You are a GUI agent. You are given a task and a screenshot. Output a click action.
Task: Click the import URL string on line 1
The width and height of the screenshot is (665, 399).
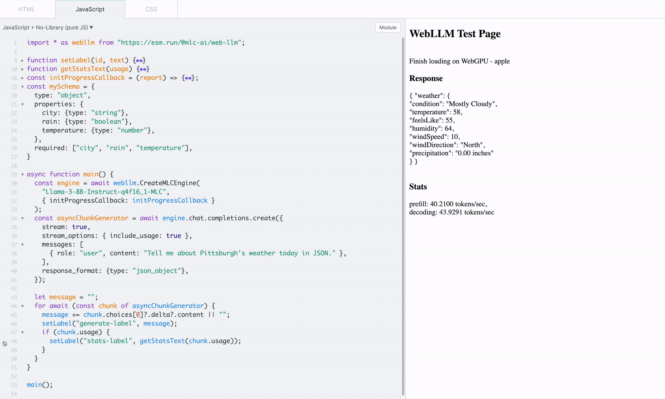click(x=179, y=43)
